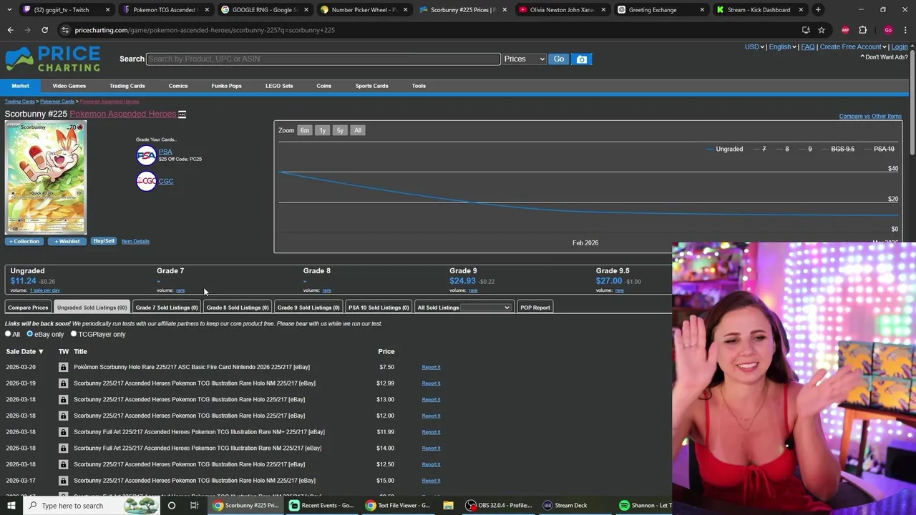This screenshot has width=916, height=515.
Task: Reload the PriceCharting page
Action: [44, 30]
